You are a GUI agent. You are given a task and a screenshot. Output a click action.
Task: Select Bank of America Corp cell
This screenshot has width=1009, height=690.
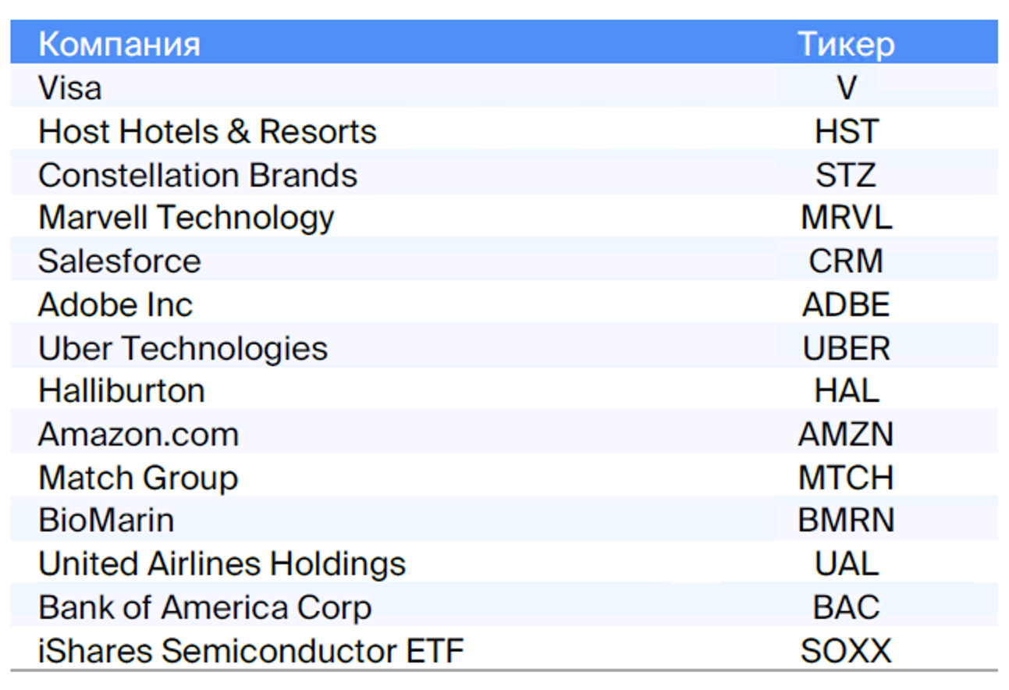tap(204, 608)
